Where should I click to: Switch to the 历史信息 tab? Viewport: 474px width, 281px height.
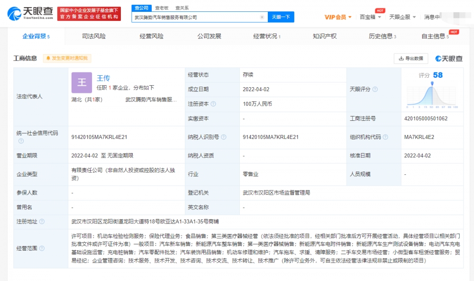tap(383, 36)
